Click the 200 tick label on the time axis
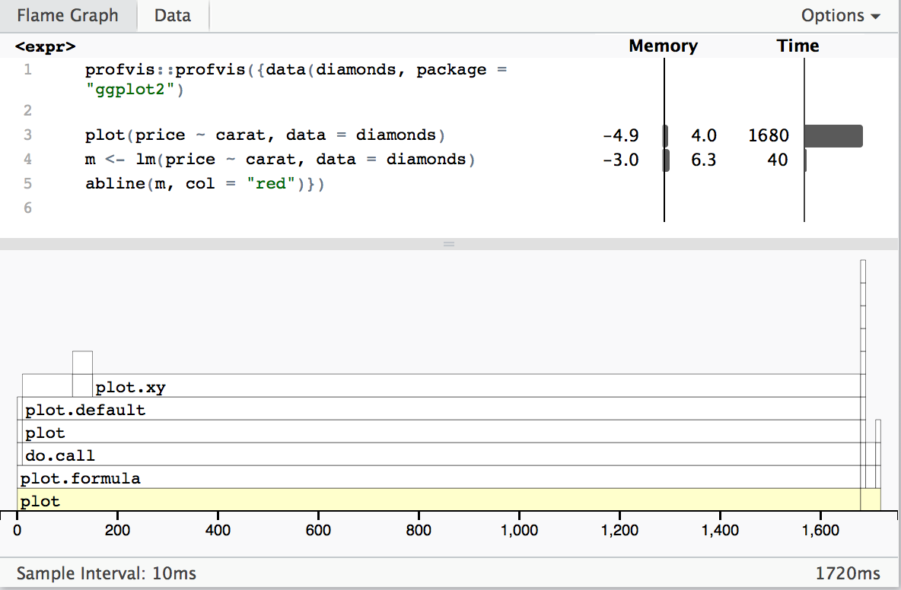Viewport: 901px width, 590px height. click(x=117, y=530)
